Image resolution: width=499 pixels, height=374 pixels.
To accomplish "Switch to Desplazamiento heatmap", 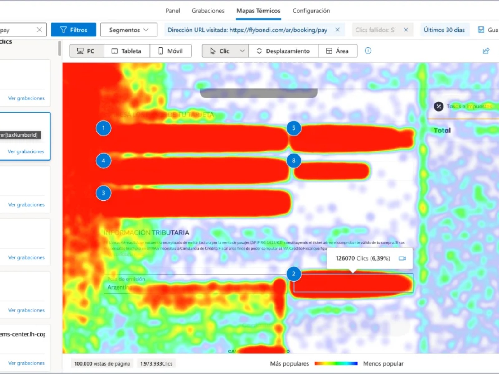I will point(283,51).
